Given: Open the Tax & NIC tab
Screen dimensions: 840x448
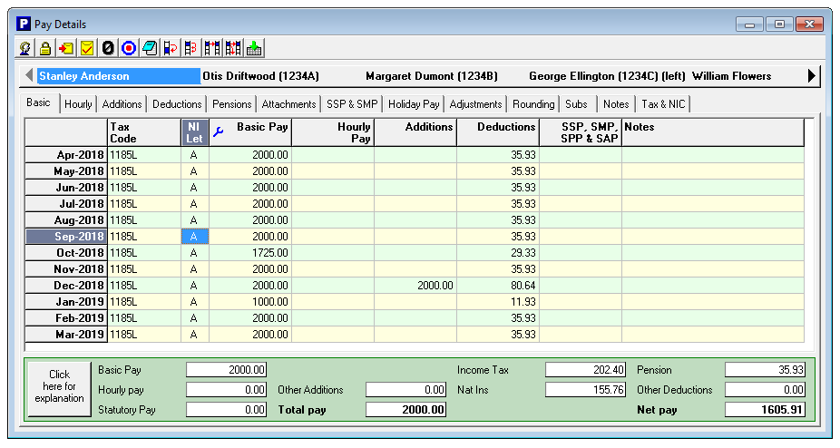Looking at the screenshot, I should (x=663, y=104).
